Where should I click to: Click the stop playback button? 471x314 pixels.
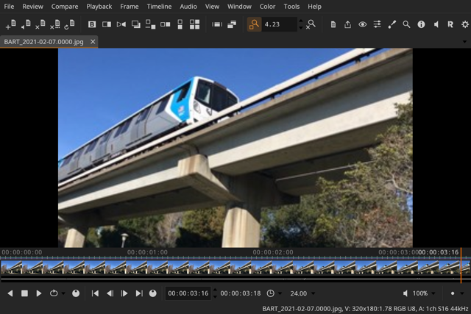tap(24, 293)
